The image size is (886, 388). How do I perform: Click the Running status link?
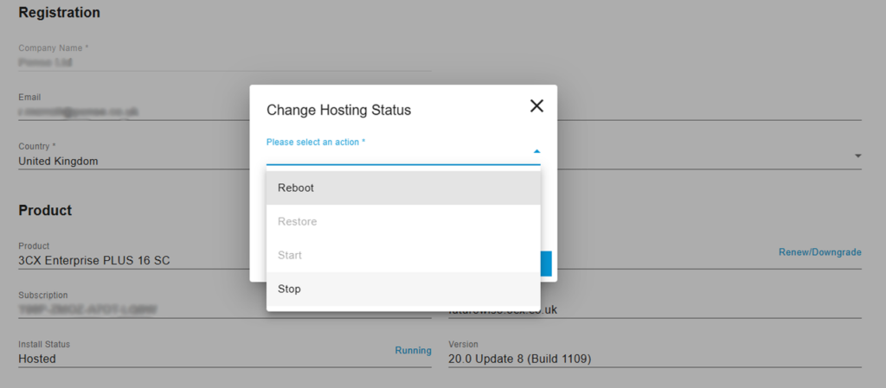(x=413, y=351)
